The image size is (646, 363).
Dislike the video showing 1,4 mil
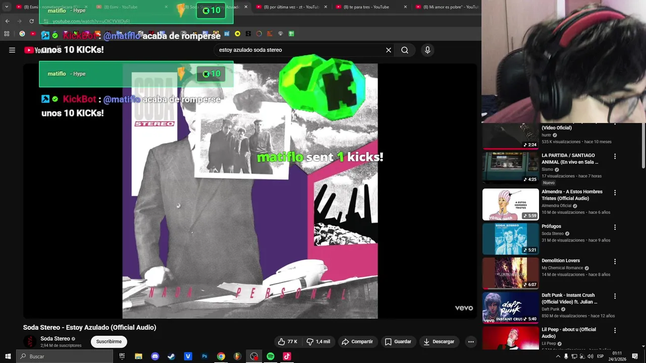click(318, 342)
